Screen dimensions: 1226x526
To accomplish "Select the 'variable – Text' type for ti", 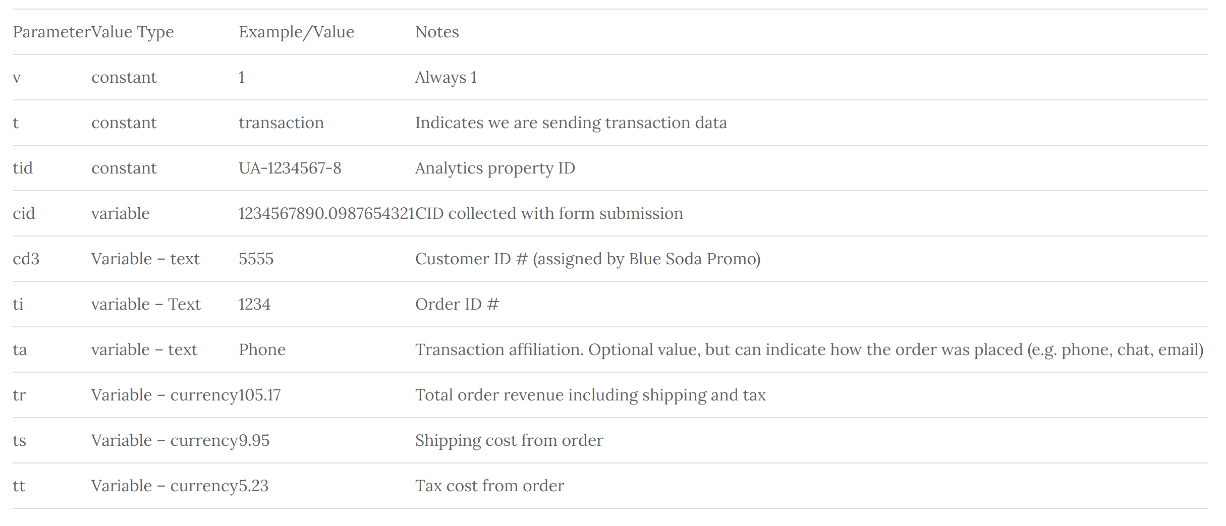I will point(146,304).
